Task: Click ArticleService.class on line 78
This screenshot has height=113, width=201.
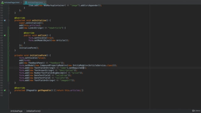Action: click(100, 66)
